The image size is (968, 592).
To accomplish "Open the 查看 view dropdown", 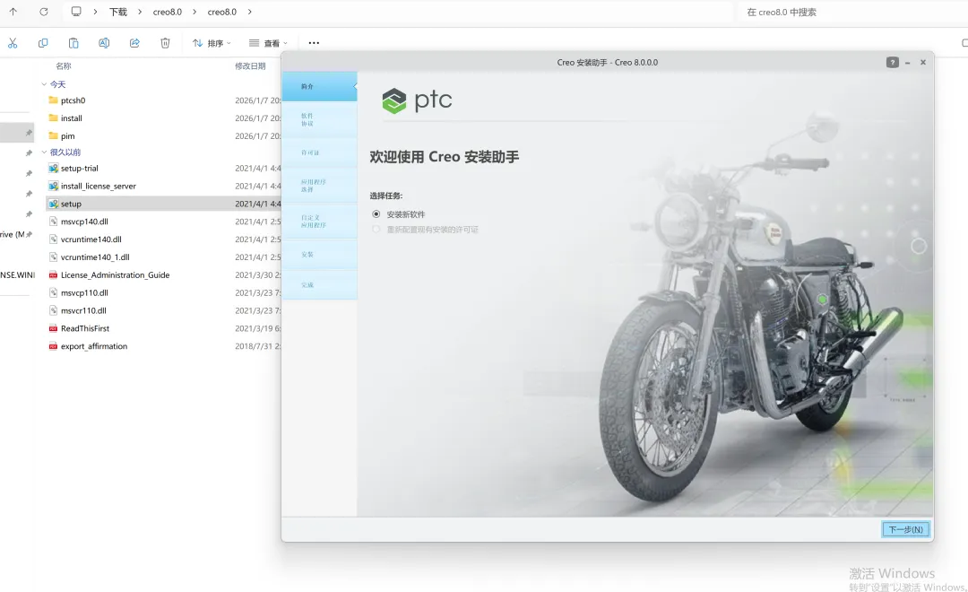I will 268,43.
